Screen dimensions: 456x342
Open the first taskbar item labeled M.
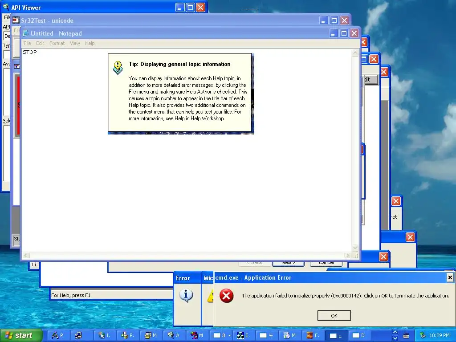coord(151,336)
